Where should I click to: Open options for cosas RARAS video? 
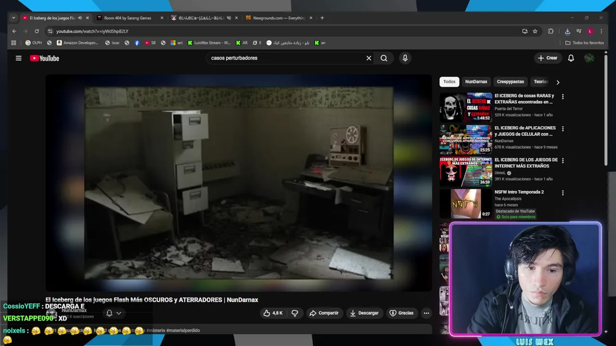pos(563,97)
